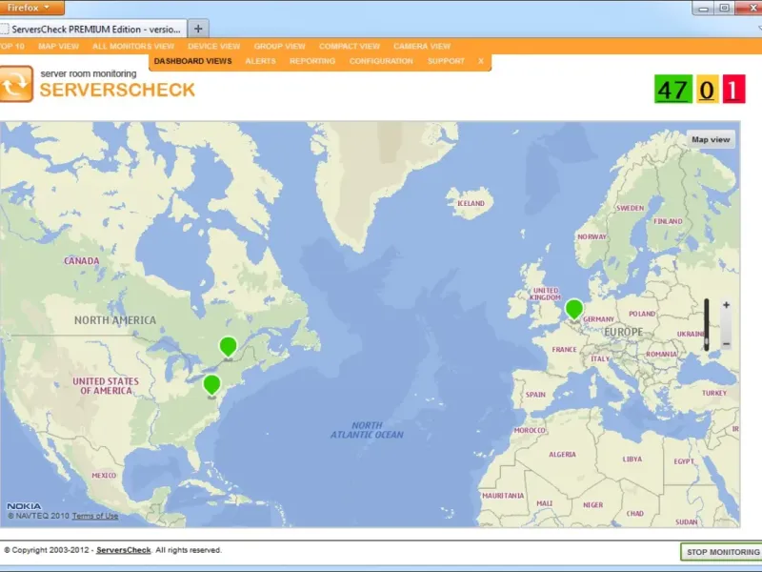
Task: Open the map Terms of Use link
Action: click(95, 516)
